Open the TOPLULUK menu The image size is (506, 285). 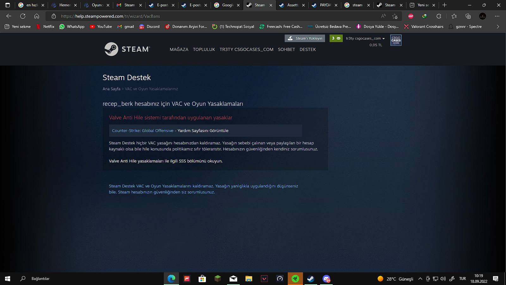[204, 49]
